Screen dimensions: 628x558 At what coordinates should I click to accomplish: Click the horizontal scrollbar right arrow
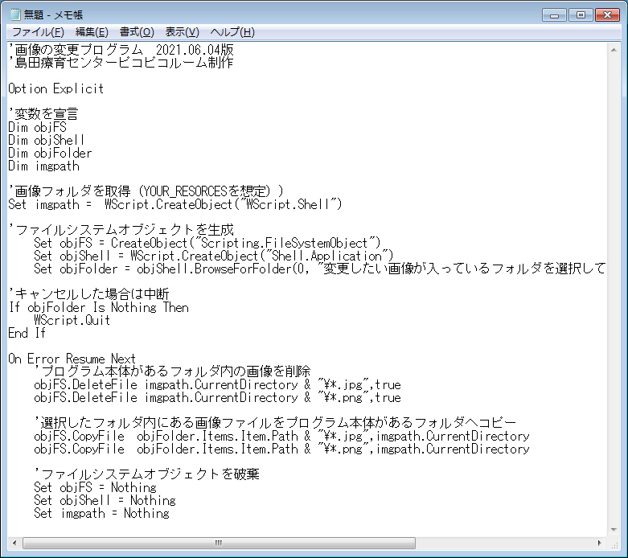tap(601, 543)
